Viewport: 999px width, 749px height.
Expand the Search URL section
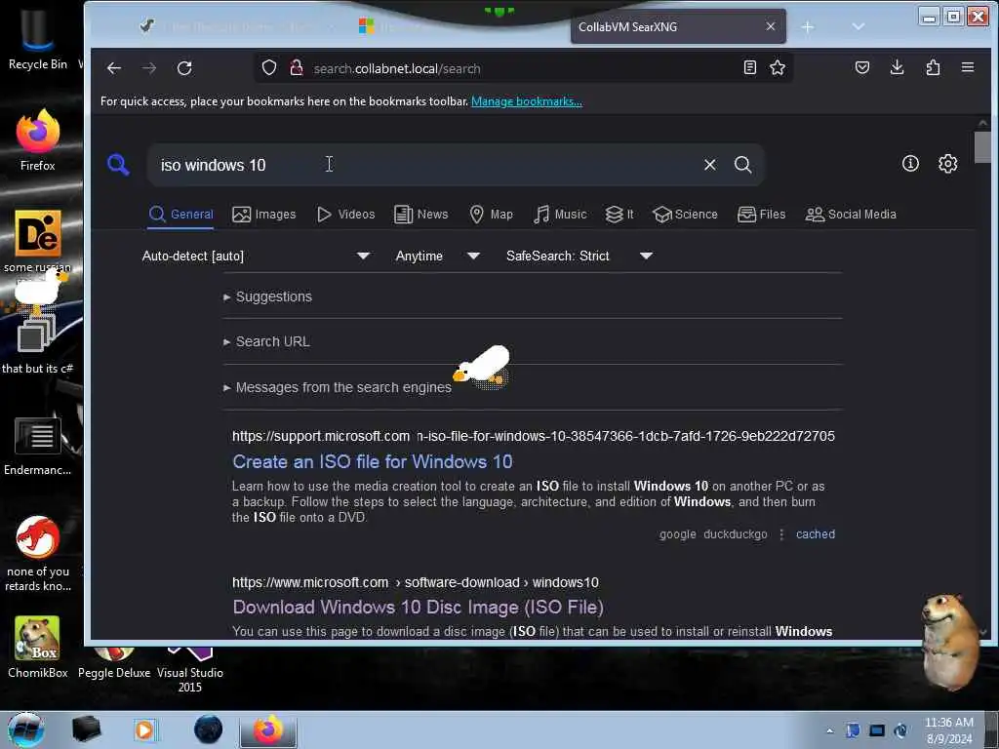[266, 342]
